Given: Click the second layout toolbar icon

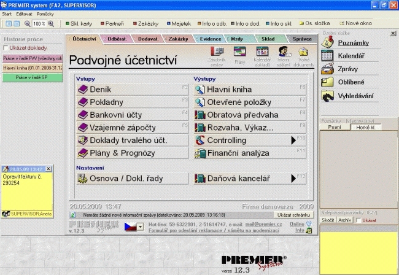Looking at the screenshot, I should coord(17,24).
